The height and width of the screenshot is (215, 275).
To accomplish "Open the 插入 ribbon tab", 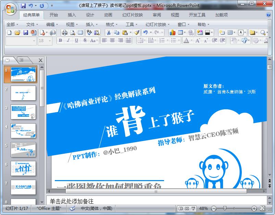I will pos(72,15).
